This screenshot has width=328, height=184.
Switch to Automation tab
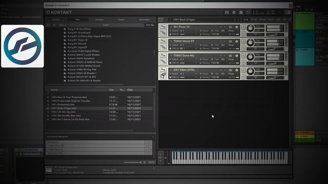pyautogui.click(x=144, y=19)
